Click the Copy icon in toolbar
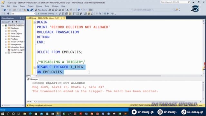 click(x=71, y=10)
